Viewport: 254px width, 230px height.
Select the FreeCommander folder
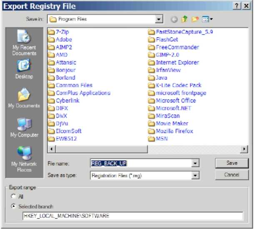[174, 47]
